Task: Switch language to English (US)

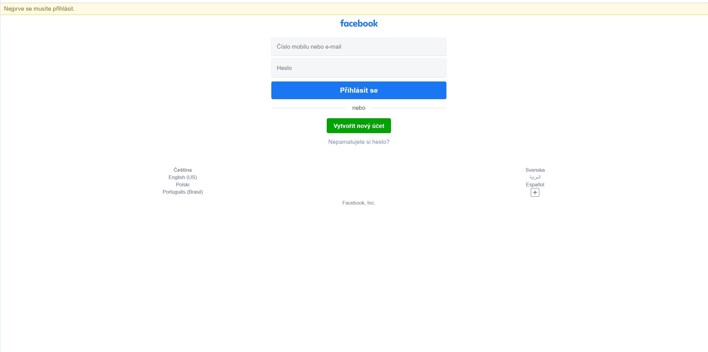Action: [183, 177]
